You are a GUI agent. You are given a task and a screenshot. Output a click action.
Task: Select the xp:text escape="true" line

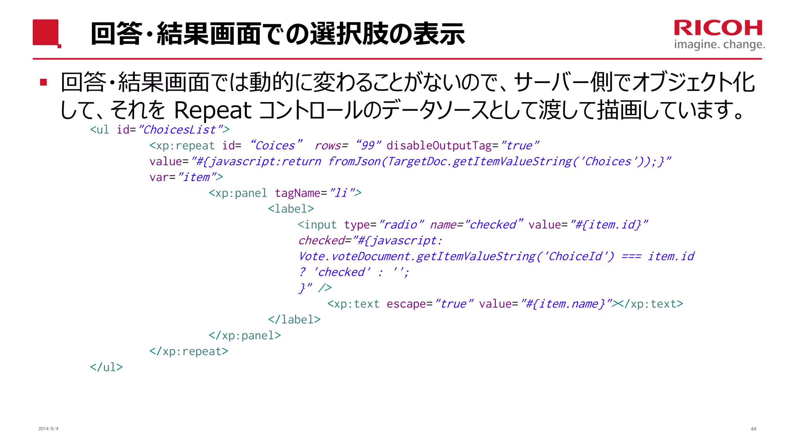pos(505,304)
